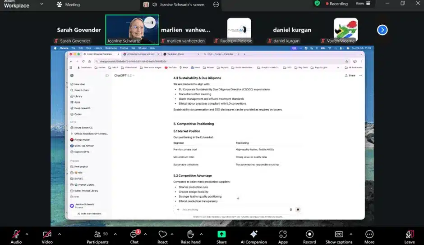Click New chat in ChatGPT sidebar
This screenshot has height=245, width=424.
pos(78,84)
